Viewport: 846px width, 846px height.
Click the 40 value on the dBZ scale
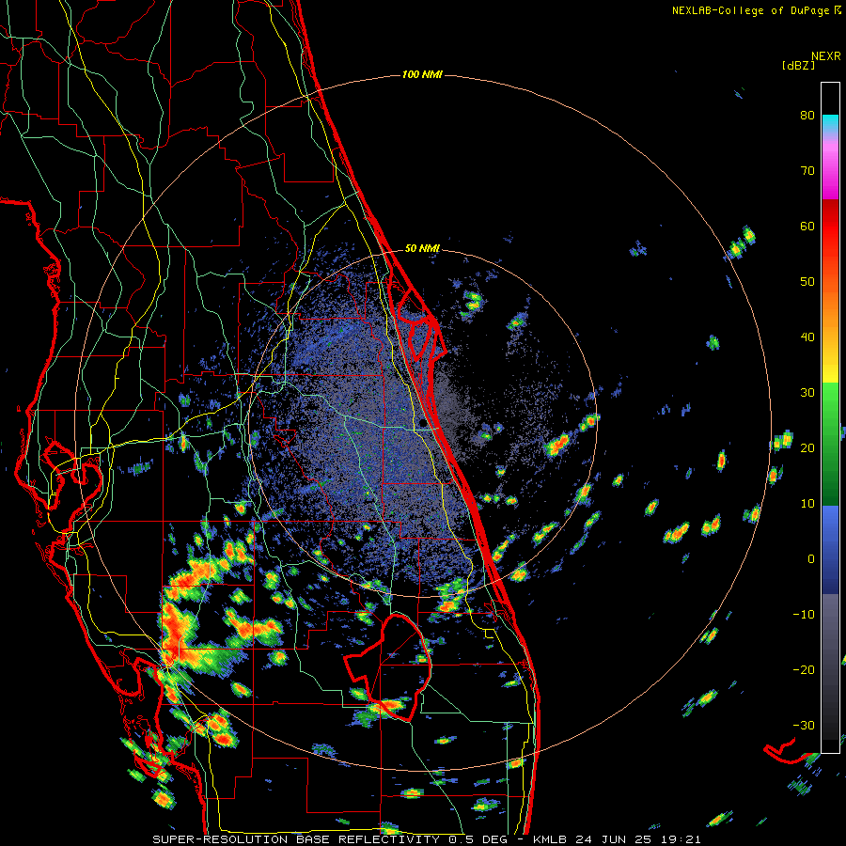pos(807,337)
